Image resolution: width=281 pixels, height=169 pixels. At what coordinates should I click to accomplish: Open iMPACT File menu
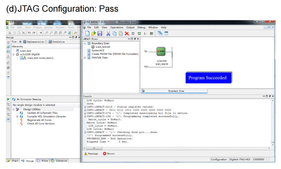pos(89,28)
